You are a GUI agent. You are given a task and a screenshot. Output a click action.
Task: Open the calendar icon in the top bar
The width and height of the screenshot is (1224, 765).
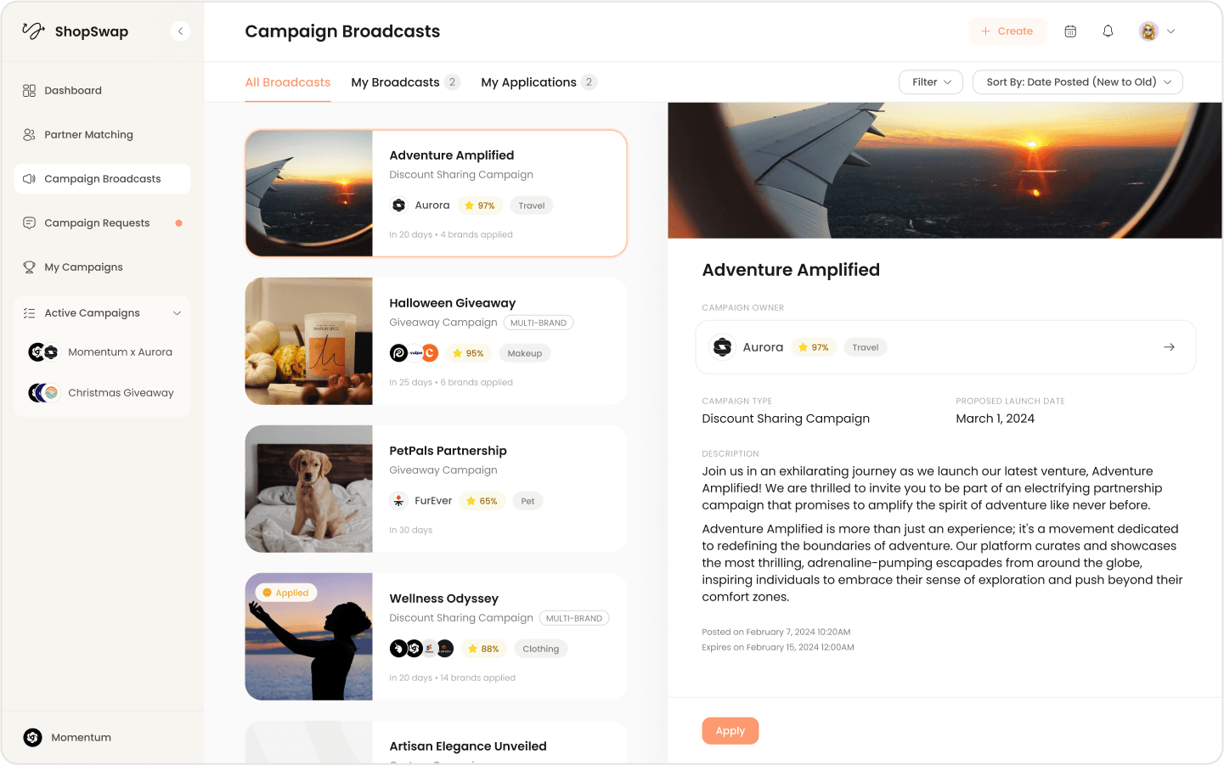click(1070, 31)
